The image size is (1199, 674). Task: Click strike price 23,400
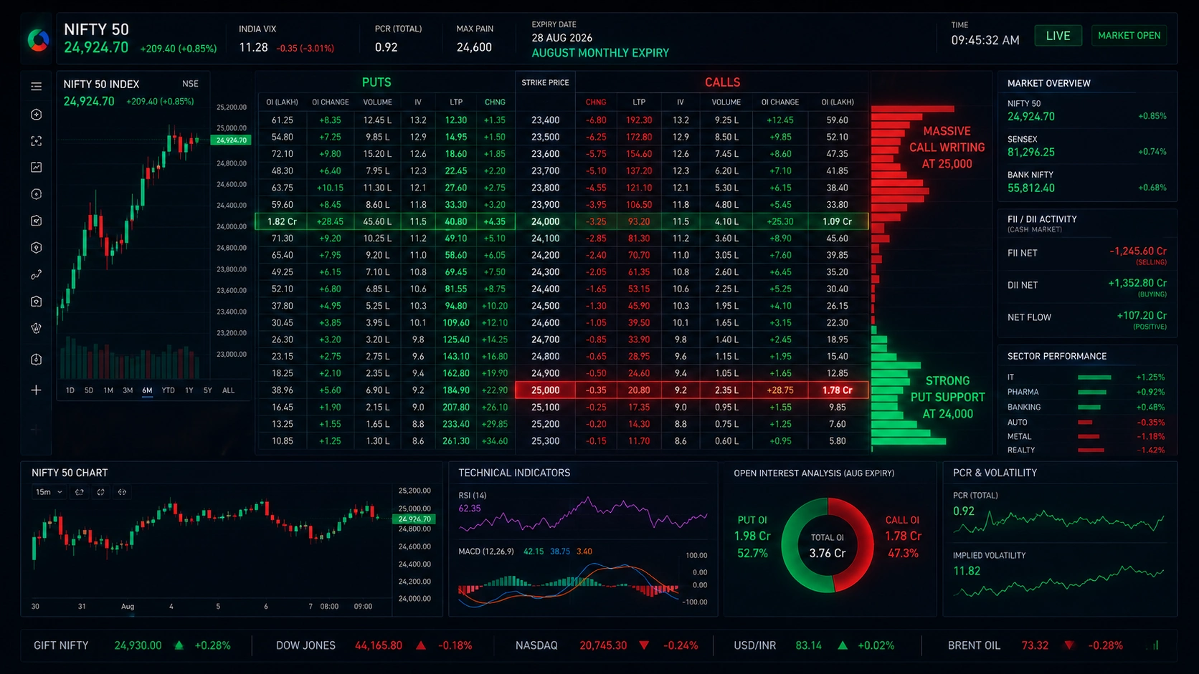click(x=545, y=120)
